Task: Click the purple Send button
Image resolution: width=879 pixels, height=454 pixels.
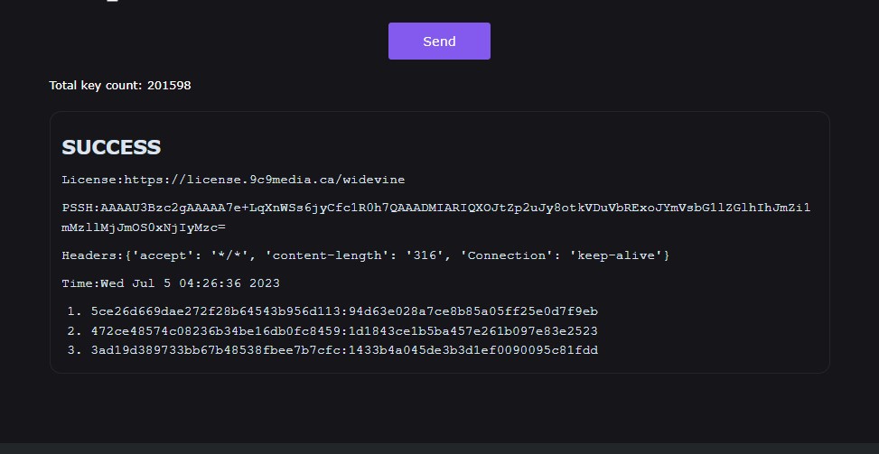Action: (x=439, y=42)
